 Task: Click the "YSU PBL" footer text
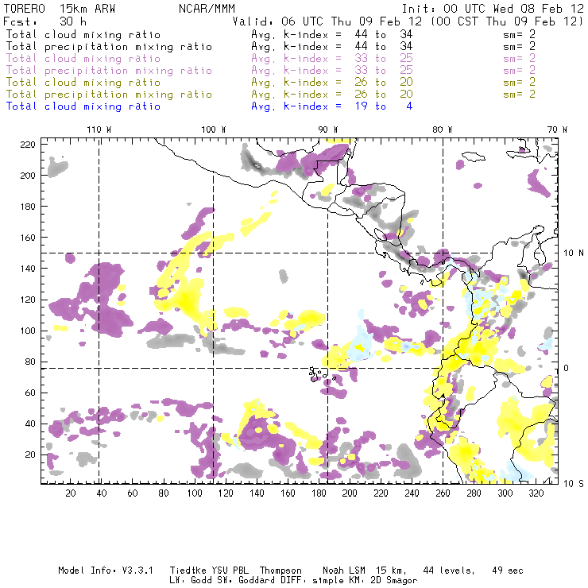pyautogui.click(x=230, y=571)
